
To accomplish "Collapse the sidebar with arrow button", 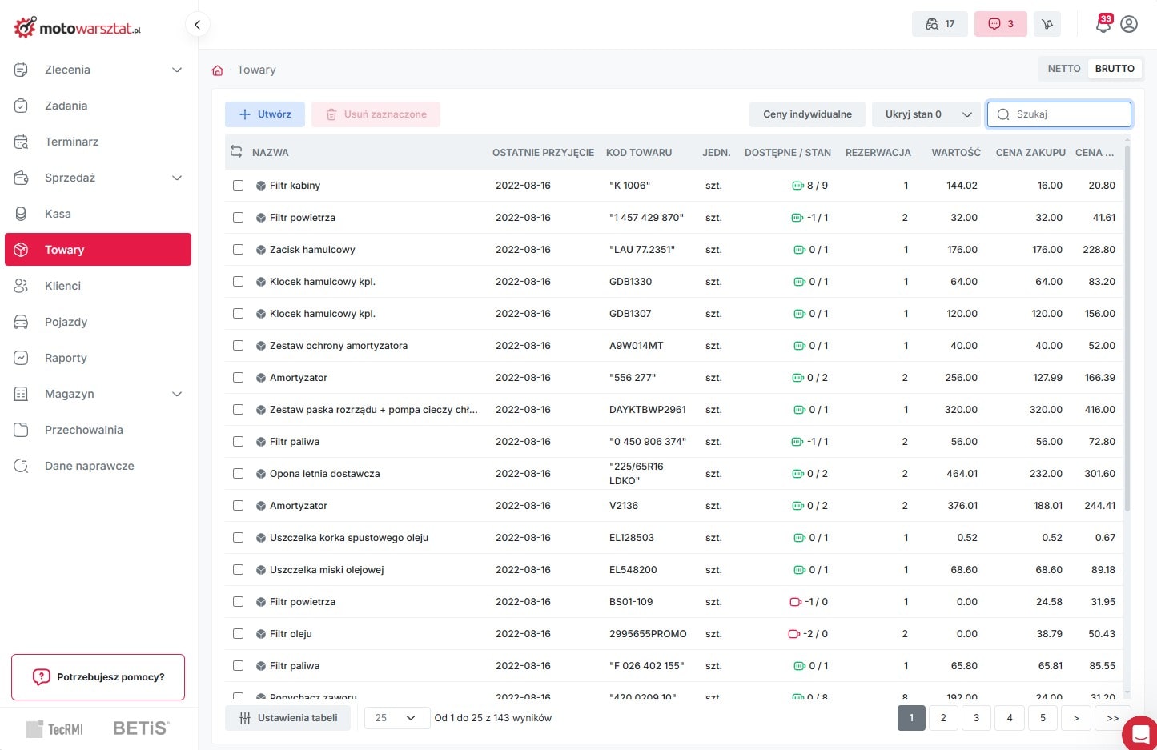I will pos(197,25).
